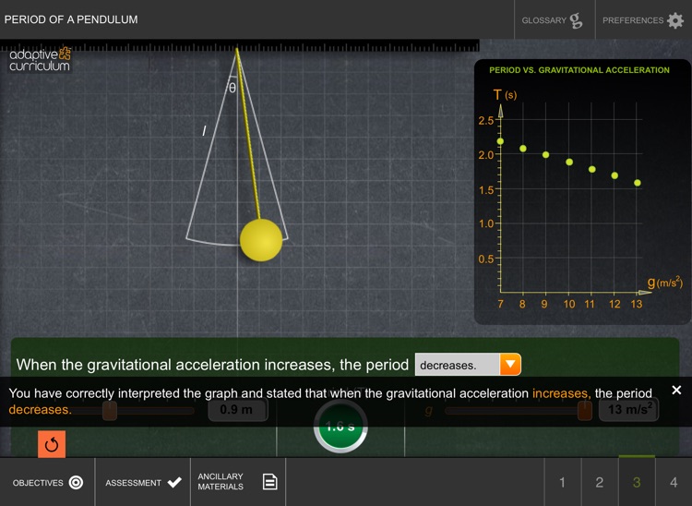
Task: Click the 'PERIOD VS. GRAVITATIONAL ACCELERATION' graph title
Action: click(579, 70)
